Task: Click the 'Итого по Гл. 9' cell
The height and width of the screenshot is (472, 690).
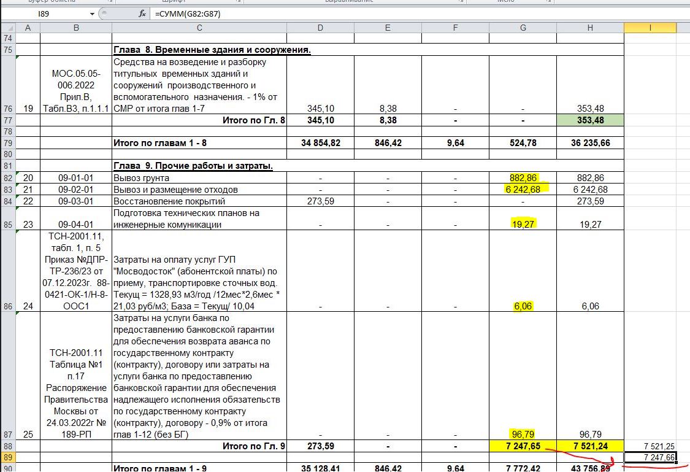Action: pos(199,446)
